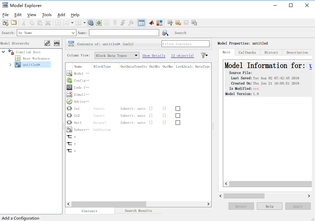Open the Edit menu

[18, 15]
